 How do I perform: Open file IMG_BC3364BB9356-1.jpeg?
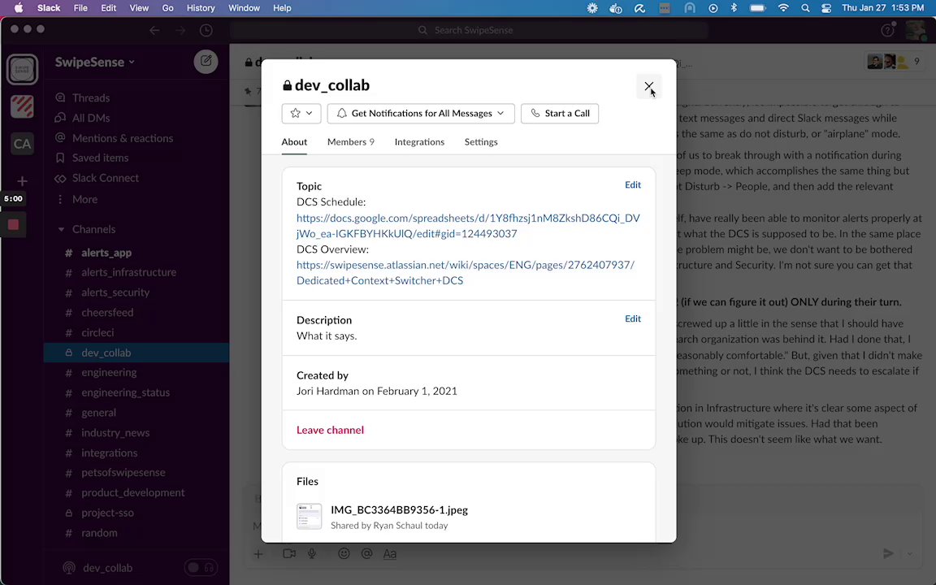coord(400,509)
